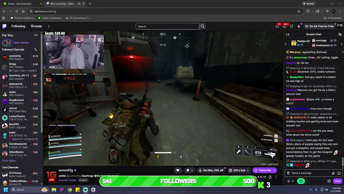344x194 pixels.
Task: Share the stream with the share icon
Action: pyautogui.click(x=270, y=177)
